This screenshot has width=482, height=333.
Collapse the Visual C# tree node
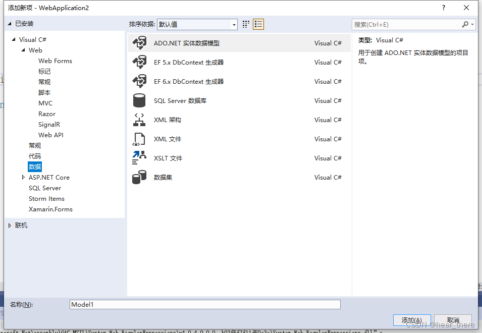(x=14, y=39)
